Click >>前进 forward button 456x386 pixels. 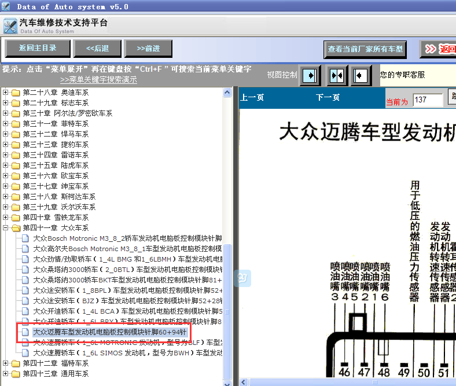[148, 48]
